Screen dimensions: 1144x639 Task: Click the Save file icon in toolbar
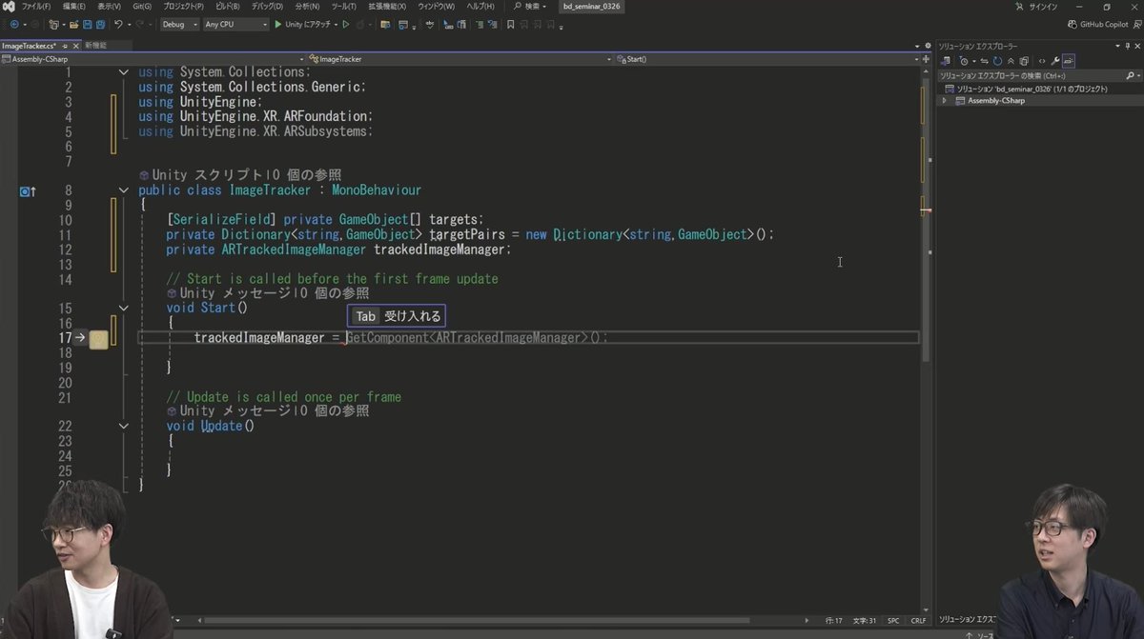tap(87, 24)
